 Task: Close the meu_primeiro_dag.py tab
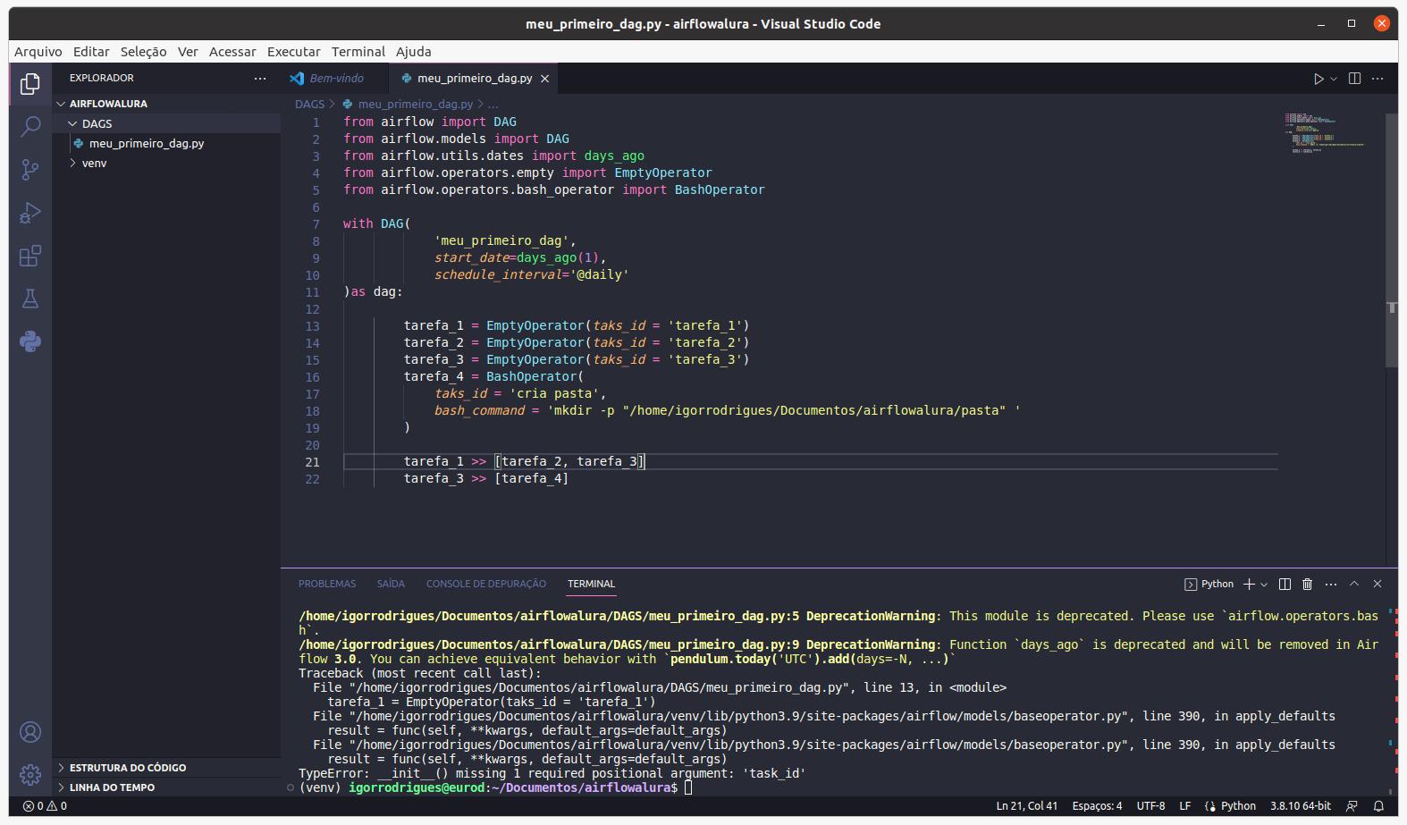pyautogui.click(x=544, y=79)
